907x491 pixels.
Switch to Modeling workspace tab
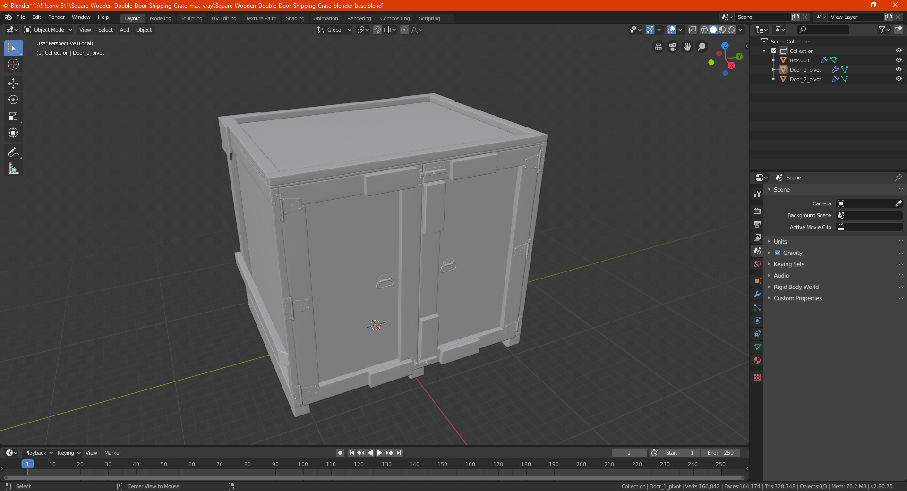[160, 18]
